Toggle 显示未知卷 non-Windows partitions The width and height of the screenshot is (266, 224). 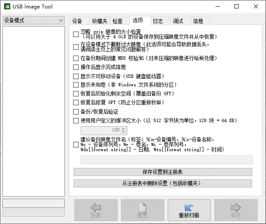click(x=76, y=85)
